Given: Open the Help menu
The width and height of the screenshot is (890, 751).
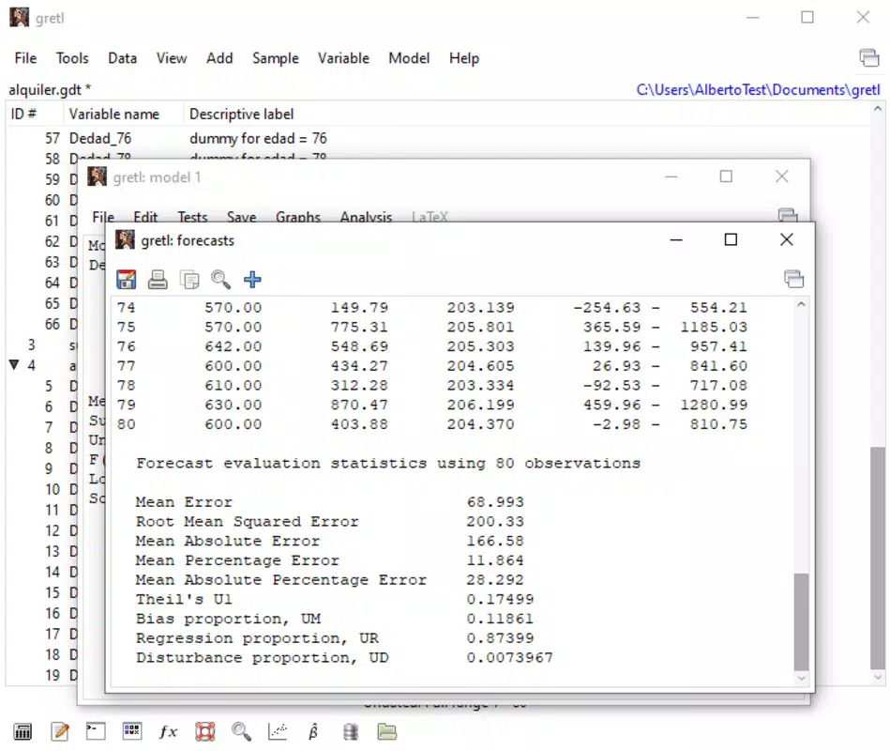Looking at the screenshot, I should 464,58.
